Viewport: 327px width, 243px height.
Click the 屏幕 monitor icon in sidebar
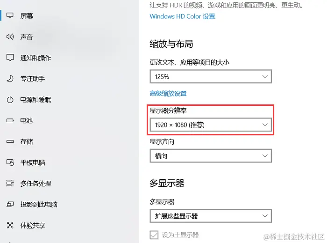pyautogui.click(x=10, y=15)
